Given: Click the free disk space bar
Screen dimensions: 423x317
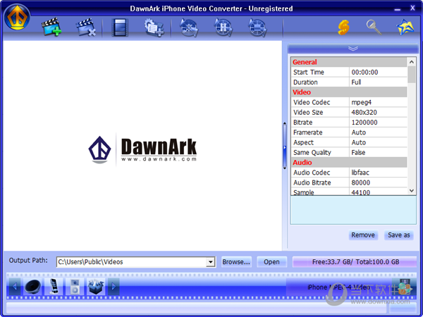Looking at the screenshot, I should click(x=355, y=262).
